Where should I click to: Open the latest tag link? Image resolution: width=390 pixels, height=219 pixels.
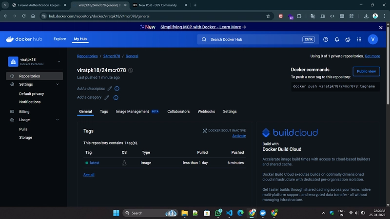(95, 163)
